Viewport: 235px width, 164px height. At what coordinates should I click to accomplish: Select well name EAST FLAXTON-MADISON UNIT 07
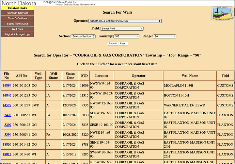tap(190, 125)
